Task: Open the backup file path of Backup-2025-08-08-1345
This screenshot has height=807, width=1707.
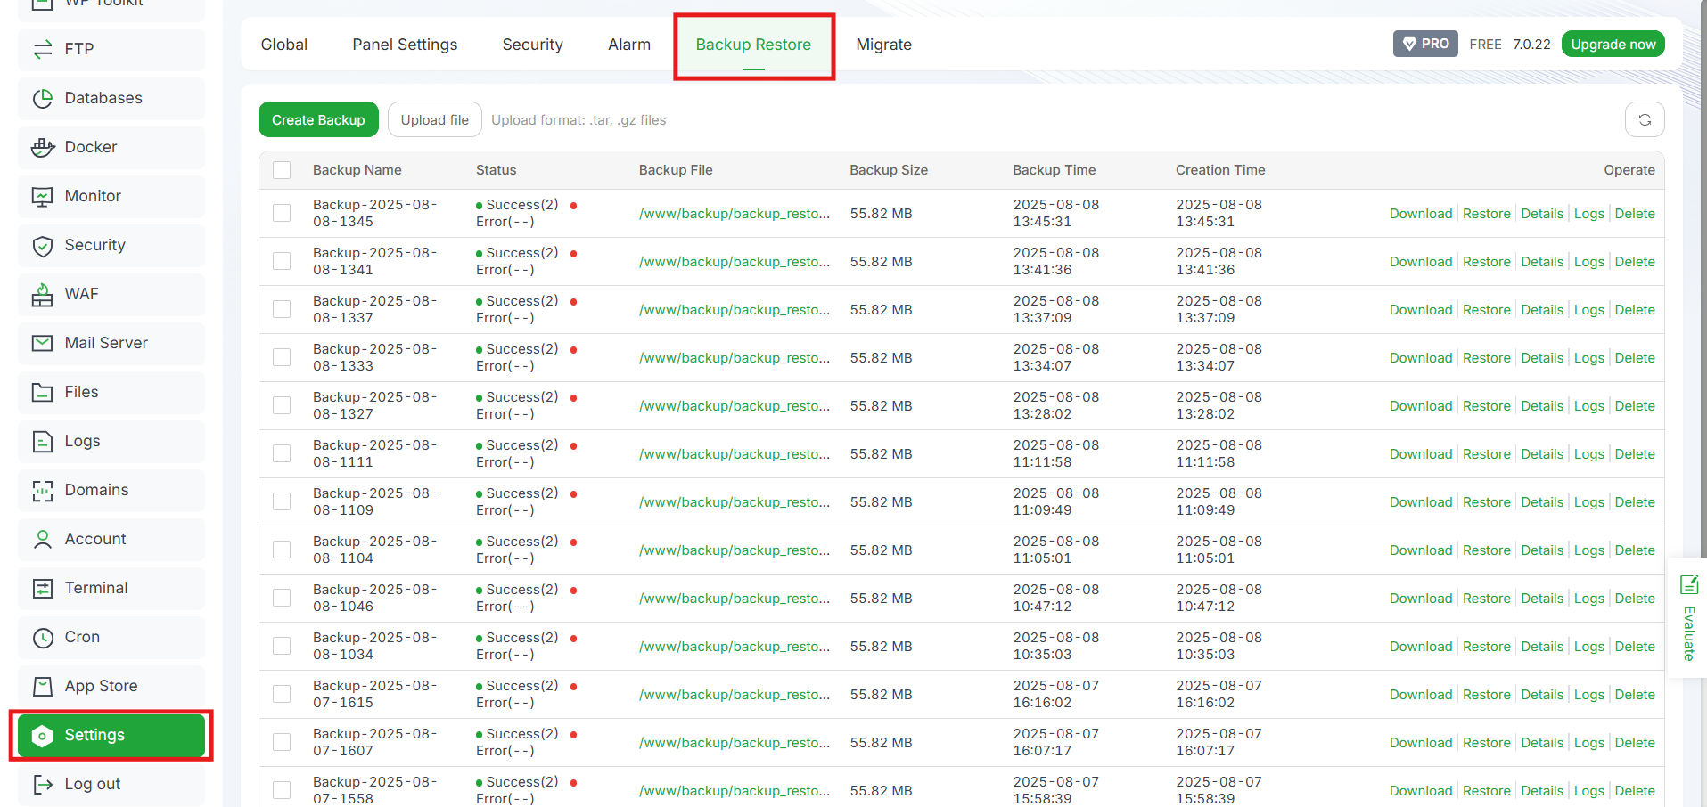Action: (733, 213)
